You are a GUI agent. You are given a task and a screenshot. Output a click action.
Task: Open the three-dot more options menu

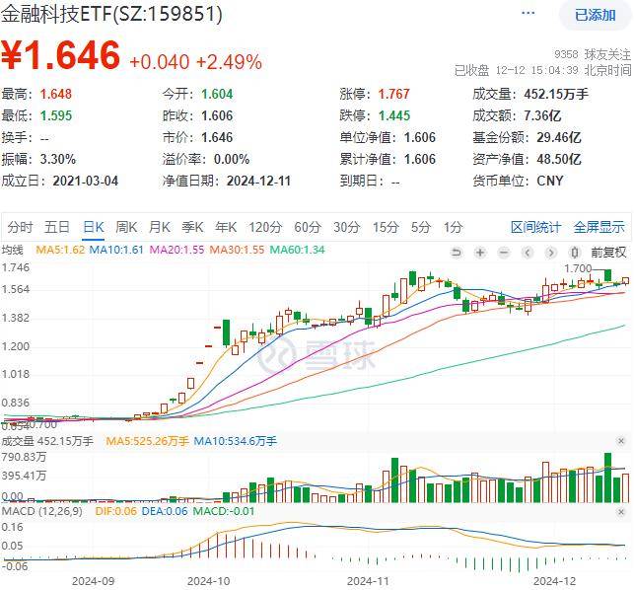tap(528, 13)
